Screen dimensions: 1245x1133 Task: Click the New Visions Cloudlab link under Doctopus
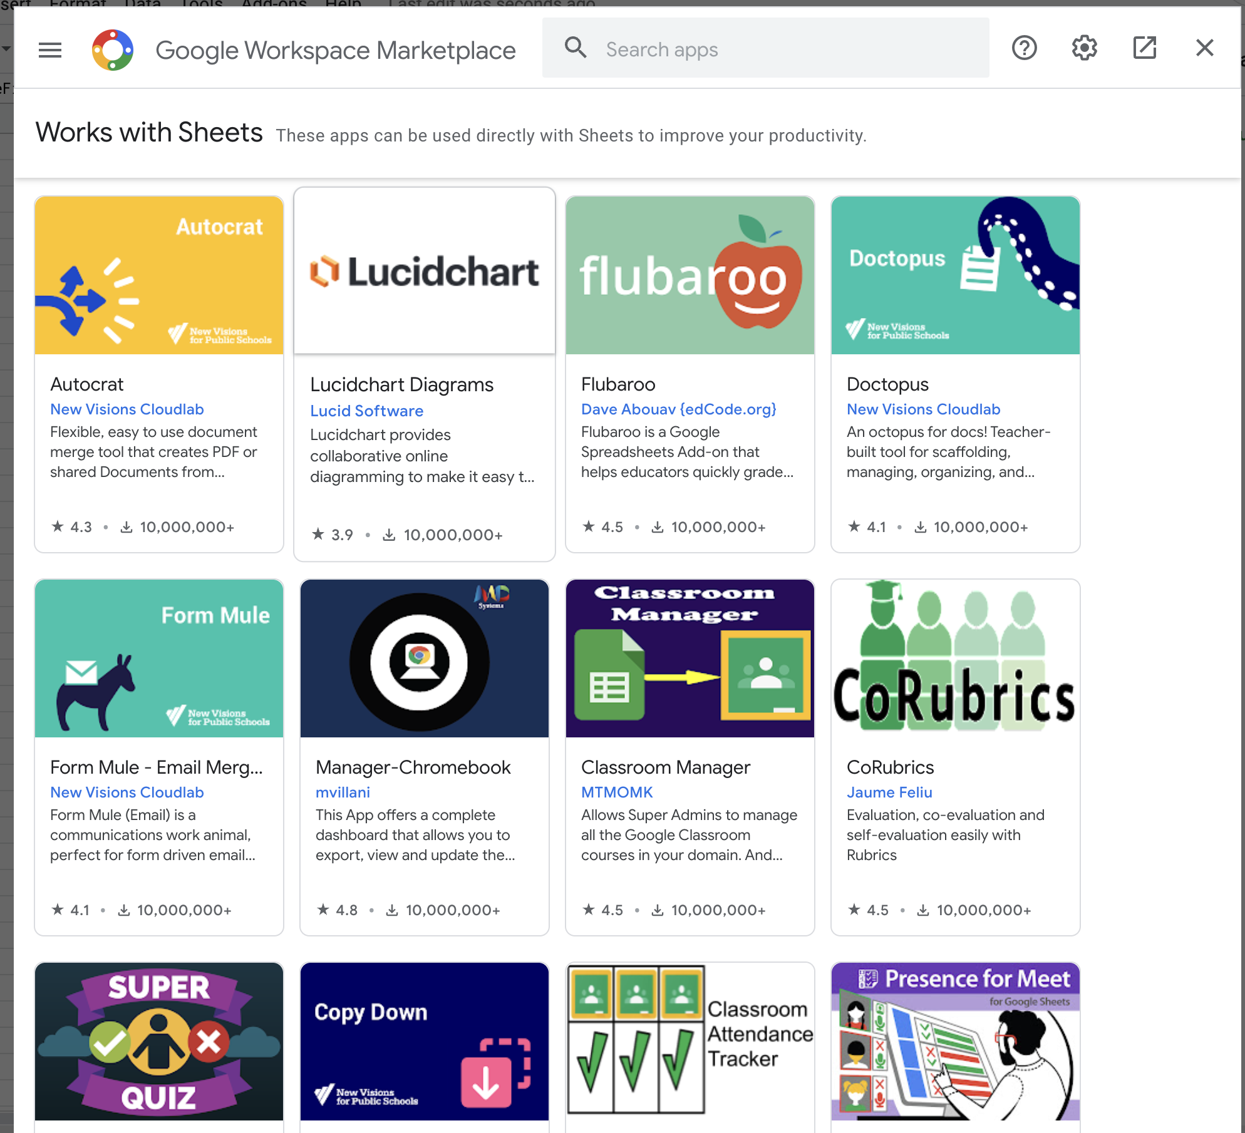[923, 409]
